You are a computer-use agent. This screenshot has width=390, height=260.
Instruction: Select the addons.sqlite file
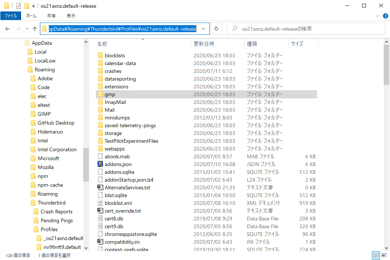120,172
